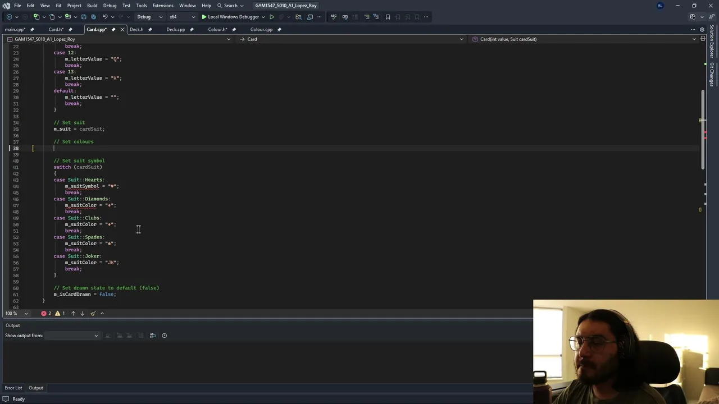The width and height of the screenshot is (719, 404).
Task: Open the Git menu
Action: [58, 6]
